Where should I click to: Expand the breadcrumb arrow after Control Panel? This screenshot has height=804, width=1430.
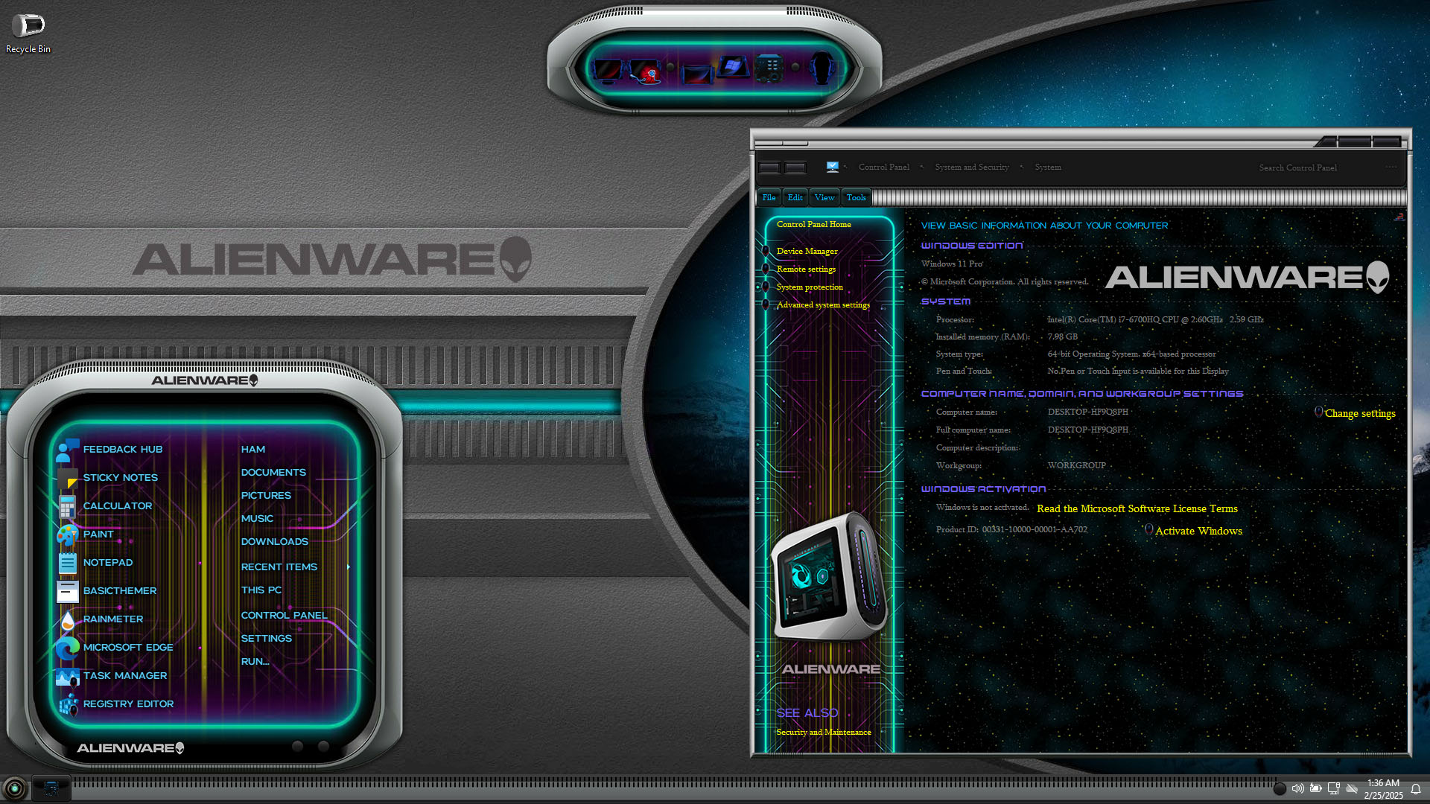coord(921,167)
